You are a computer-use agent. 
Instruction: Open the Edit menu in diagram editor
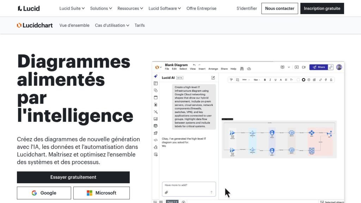[x=174, y=69]
